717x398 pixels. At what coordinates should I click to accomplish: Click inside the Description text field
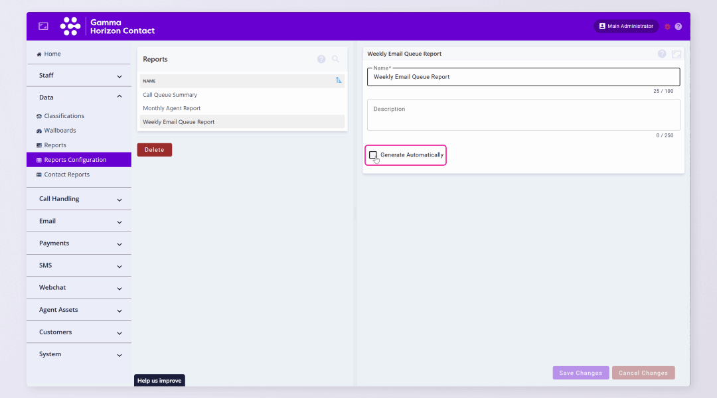point(524,115)
